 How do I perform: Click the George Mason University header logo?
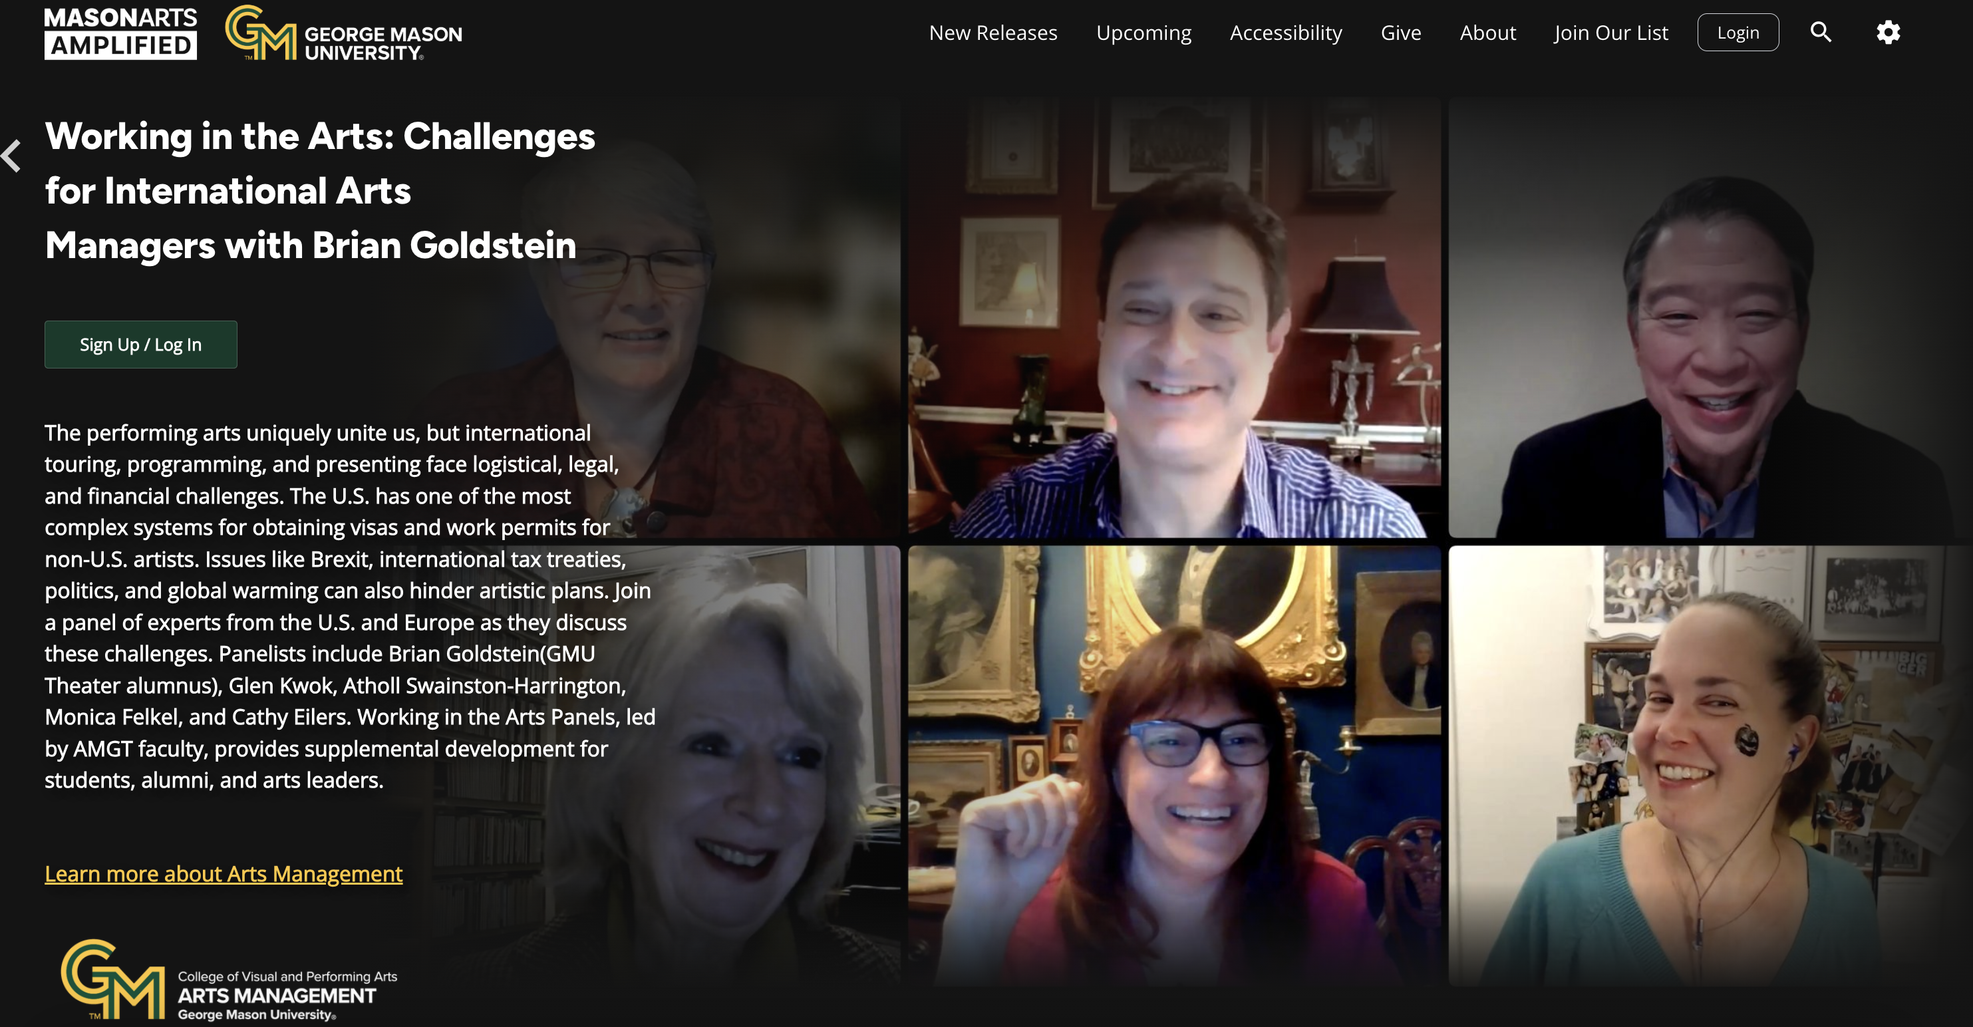(x=344, y=35)
